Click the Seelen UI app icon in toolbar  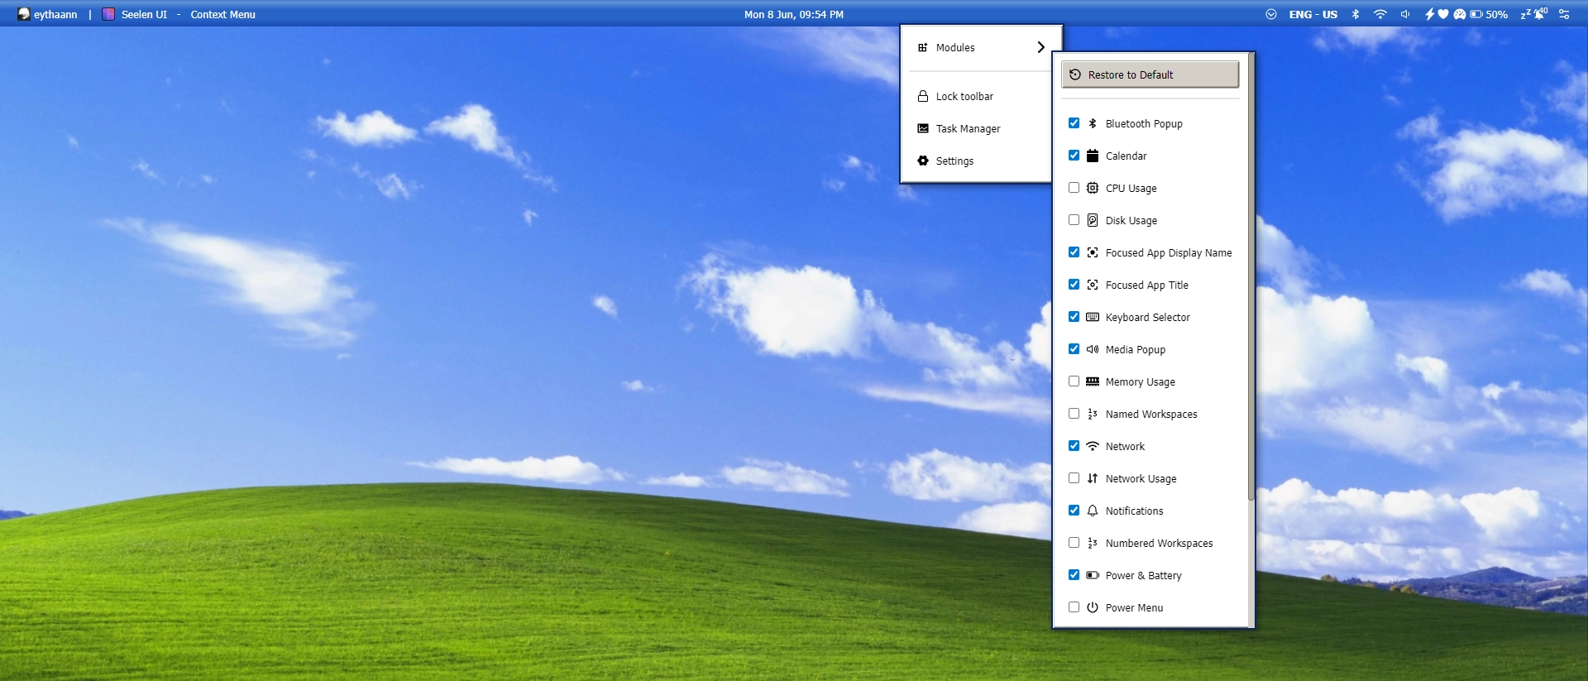108,14
